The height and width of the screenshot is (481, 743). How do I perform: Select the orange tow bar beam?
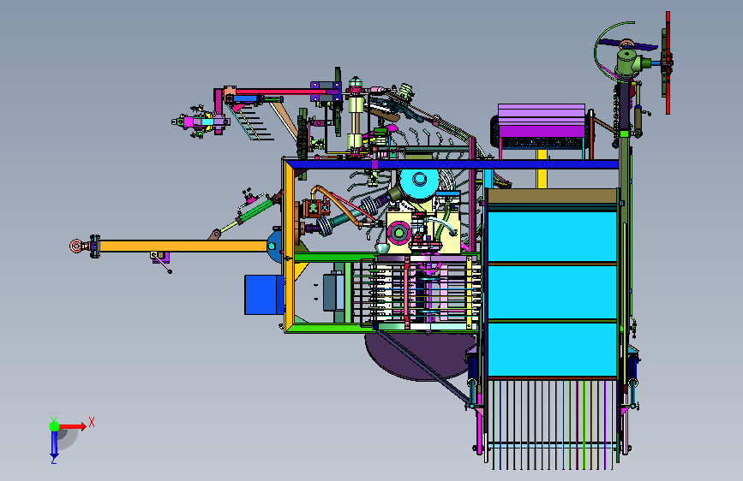pos(183,246)
